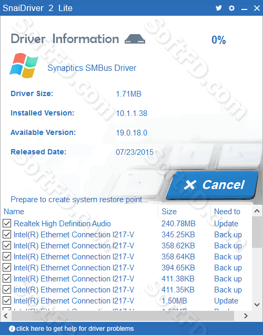Image resolution: width=263 pixels, height=335 pixels.
Task: Click the horizontal scroll right arrow
Action: (246, 316)
